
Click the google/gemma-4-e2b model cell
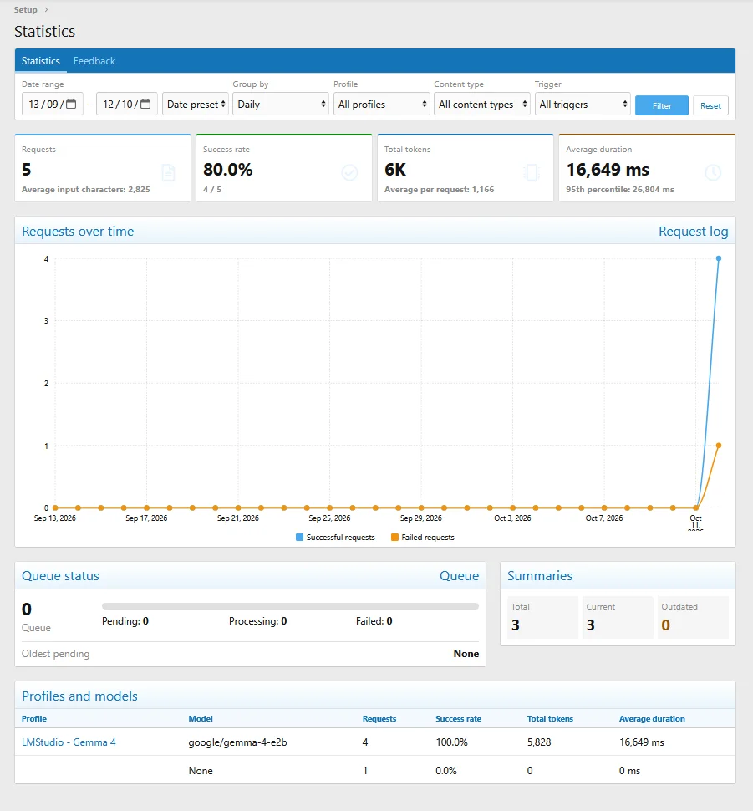[237, 742]
